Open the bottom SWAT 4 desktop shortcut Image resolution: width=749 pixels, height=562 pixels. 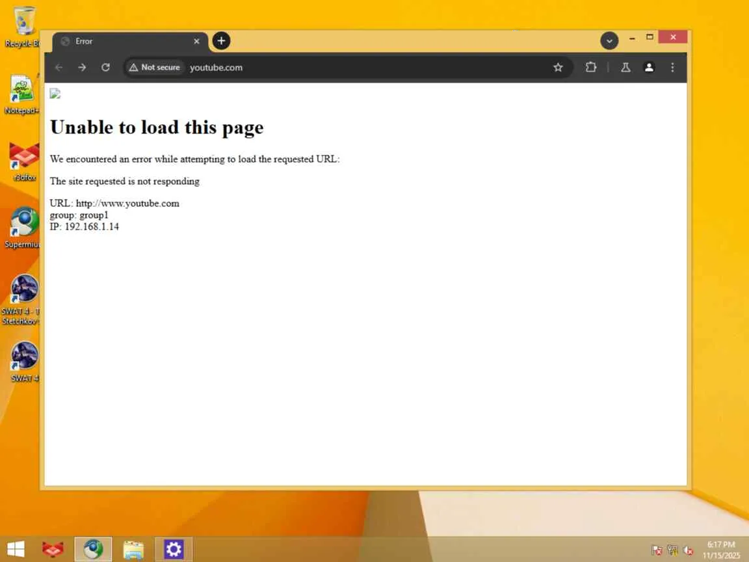click(24, 362)
